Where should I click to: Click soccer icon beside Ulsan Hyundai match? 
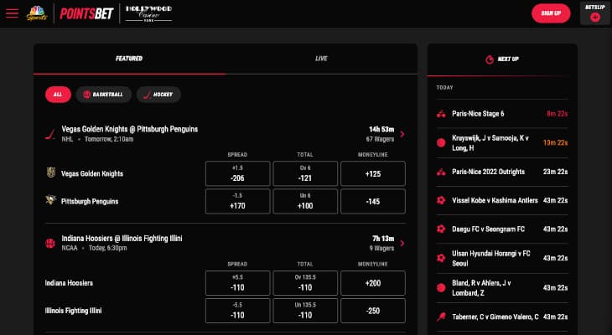[x=441, y=258]
